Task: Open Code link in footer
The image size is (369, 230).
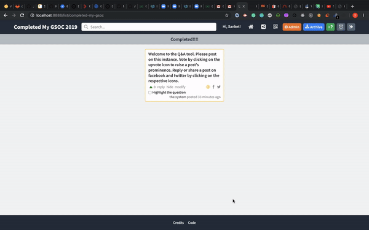Action: pyautogui.click(x=192, y=223)
